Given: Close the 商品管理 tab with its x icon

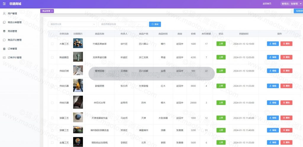Looking at the screenshot, I should tap(52, 11).
